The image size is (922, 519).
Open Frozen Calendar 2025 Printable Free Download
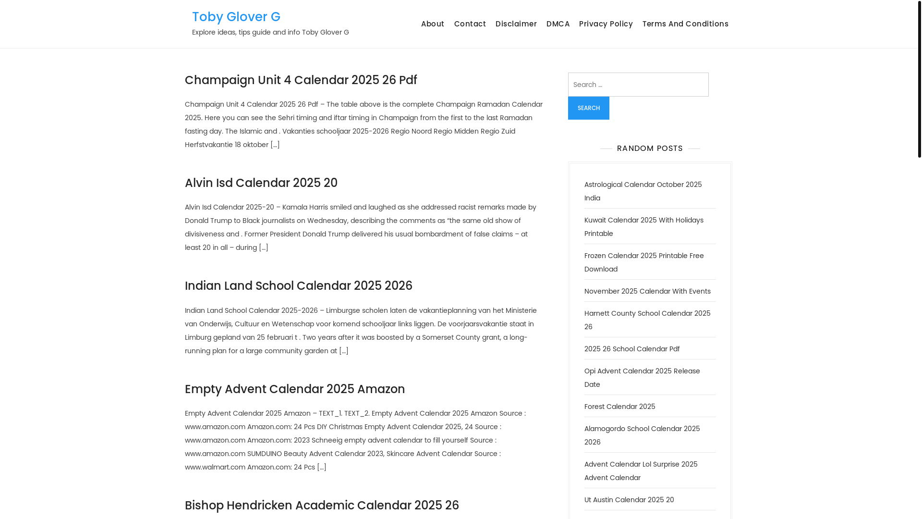coord(644,262)
